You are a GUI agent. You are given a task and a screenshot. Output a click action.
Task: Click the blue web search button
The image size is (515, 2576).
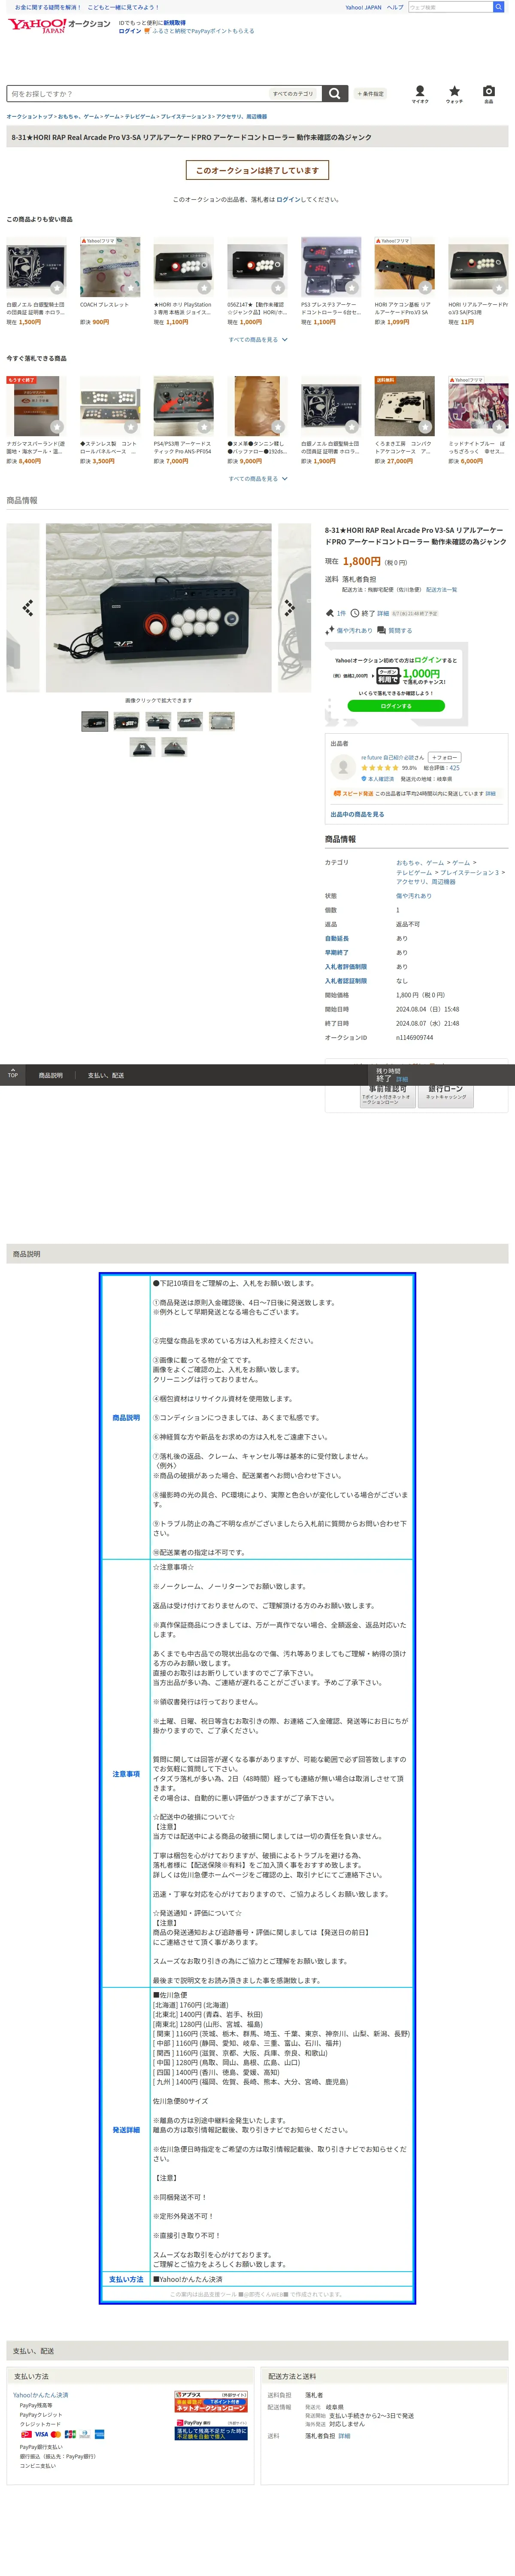pos(498,7)
